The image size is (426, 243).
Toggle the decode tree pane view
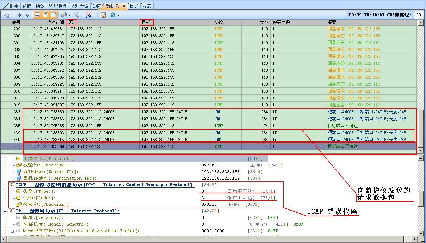(46, 15)
